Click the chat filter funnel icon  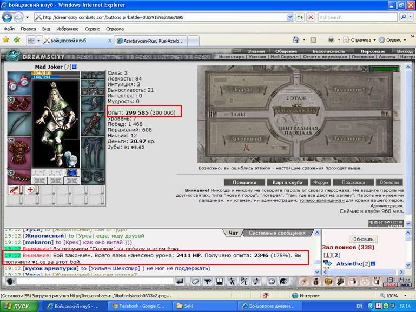(208, 281)
